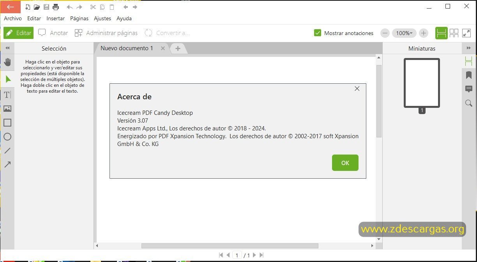477x262 pixels.
Task: Open the Editar menu
Action: tap(34, 18)
